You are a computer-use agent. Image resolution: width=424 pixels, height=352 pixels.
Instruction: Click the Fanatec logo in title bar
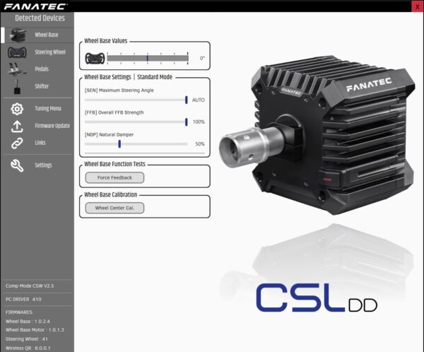coord(35,6)
